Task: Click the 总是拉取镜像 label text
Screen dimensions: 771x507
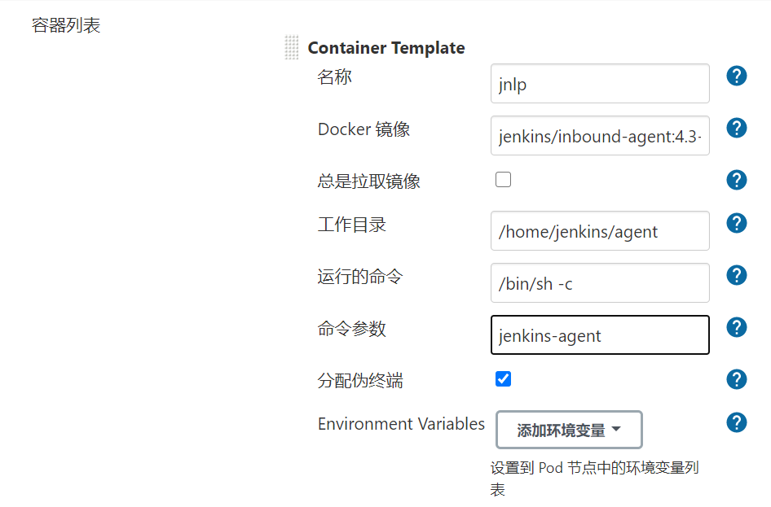Action: click(x=368, y=181)
